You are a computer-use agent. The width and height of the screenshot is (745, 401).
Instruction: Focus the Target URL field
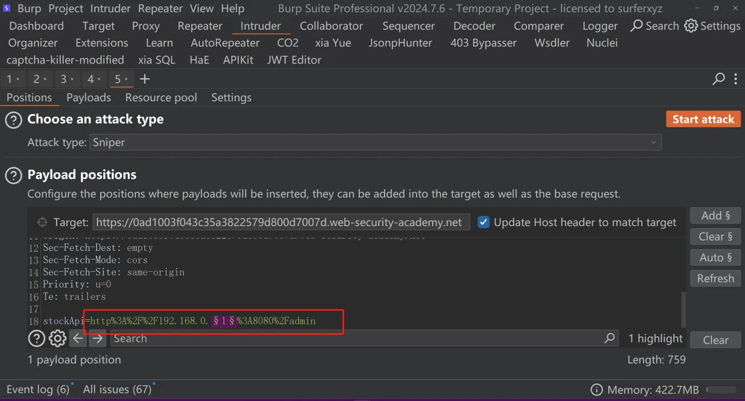(x=281, y=222)
